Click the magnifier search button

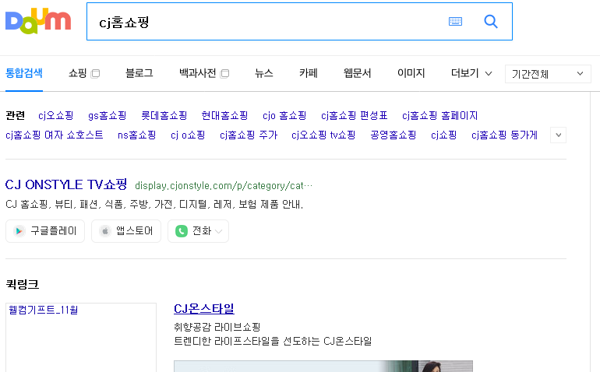[491, 22]
